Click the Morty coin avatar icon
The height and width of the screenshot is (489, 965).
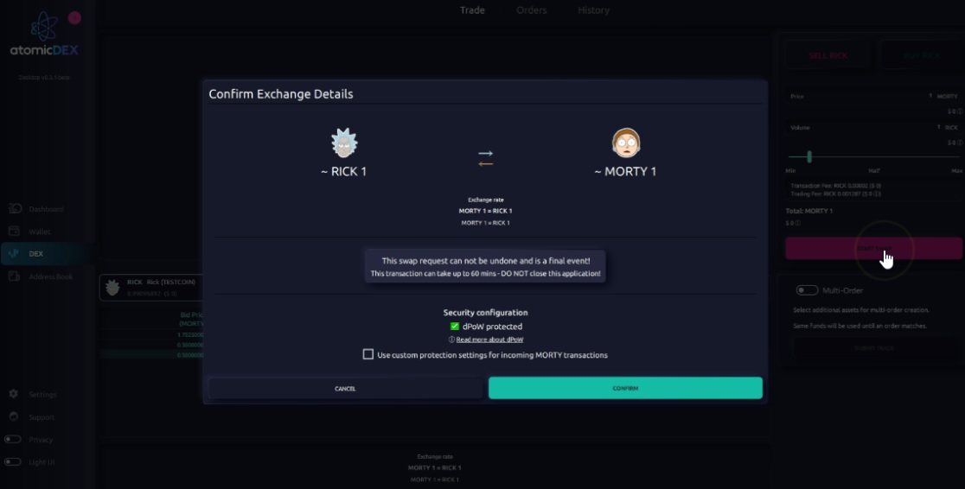pos(626,143)
